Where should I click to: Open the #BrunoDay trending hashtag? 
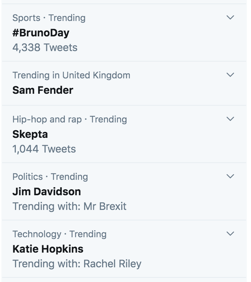[41, 33]
